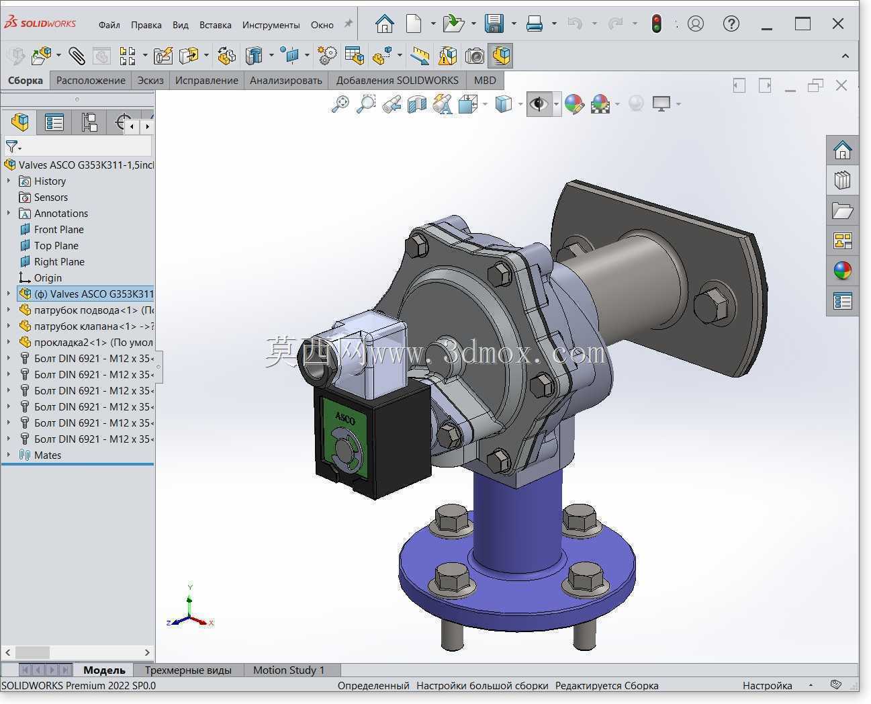Collapse the CommandManager ribbon with the chevron
Screen dimensions: 871x704
tap(845, 56)
